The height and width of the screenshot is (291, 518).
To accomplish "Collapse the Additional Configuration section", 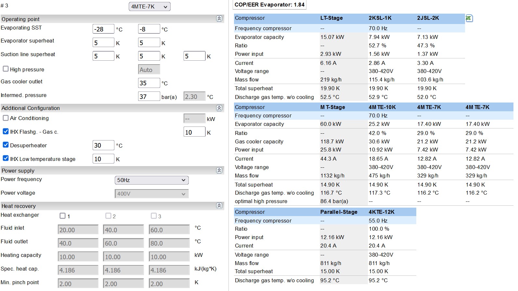I will pos(219,108).
